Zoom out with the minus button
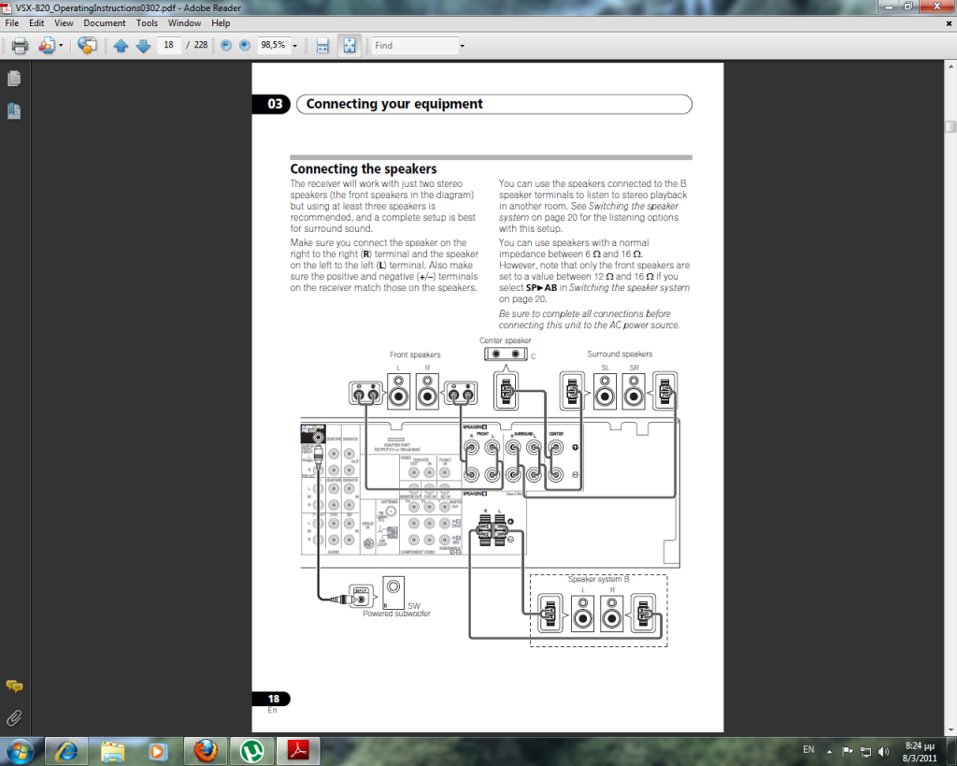Image resolution: width=957 pixels, height=766 pixels. [226, 45]
